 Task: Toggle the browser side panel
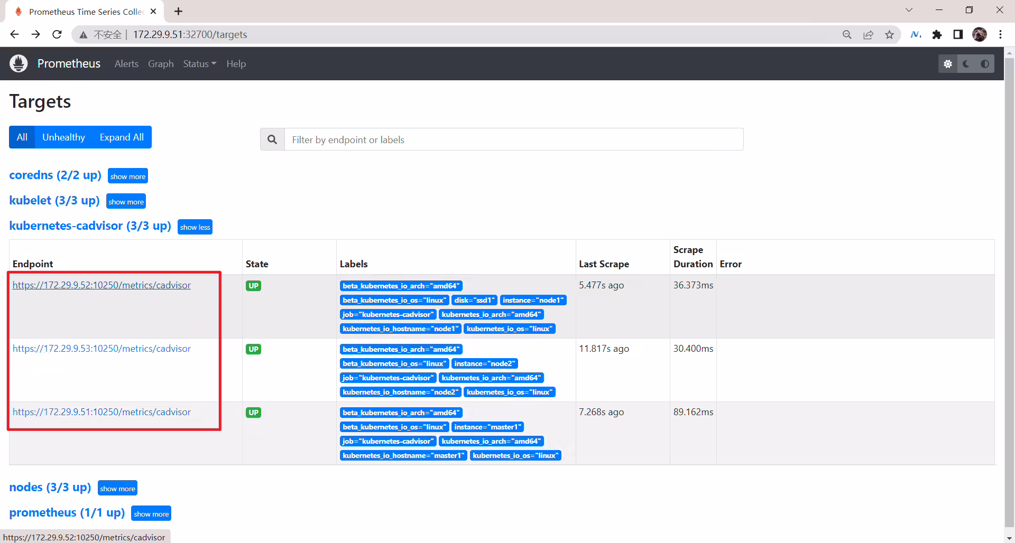point(958,34)
